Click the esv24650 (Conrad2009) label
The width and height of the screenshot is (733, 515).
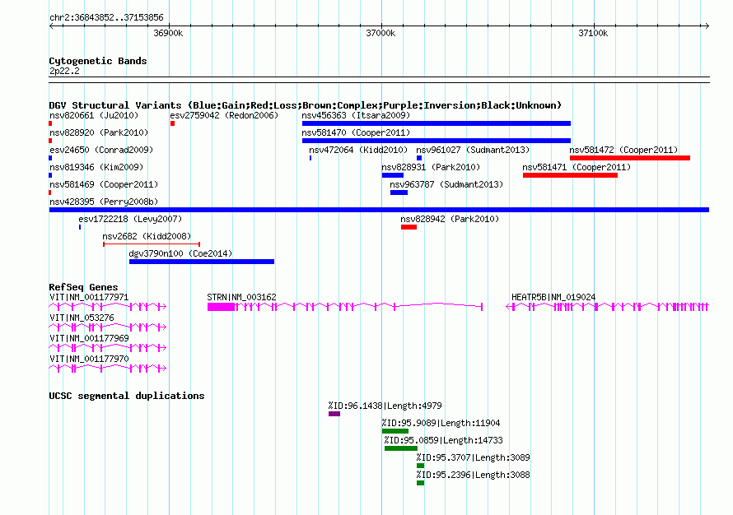click(x=101, y=150)
